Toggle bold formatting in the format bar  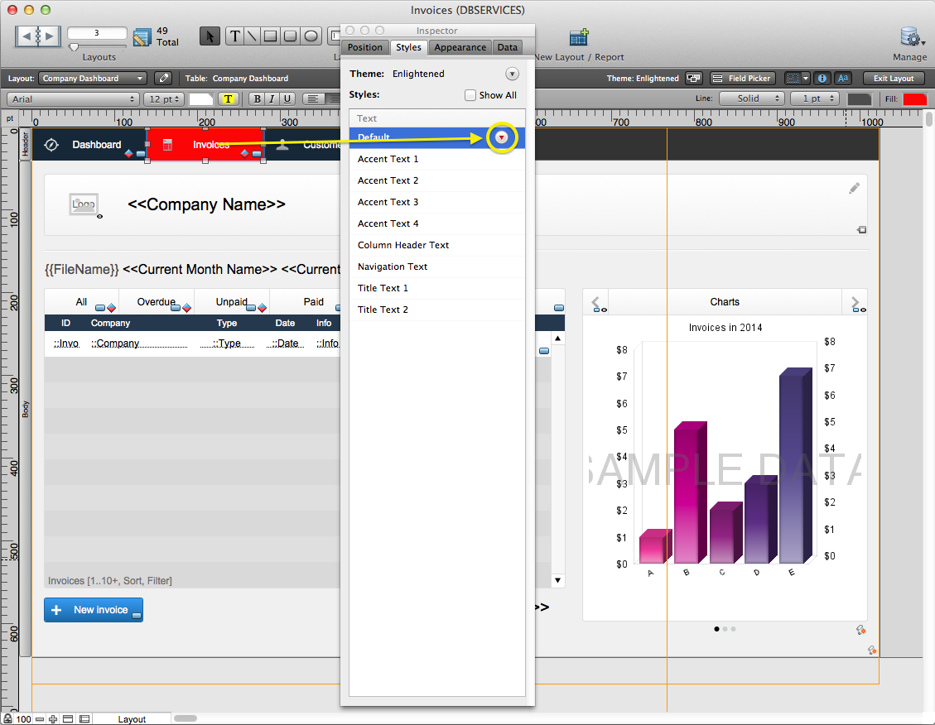click(x=258, y=98)
